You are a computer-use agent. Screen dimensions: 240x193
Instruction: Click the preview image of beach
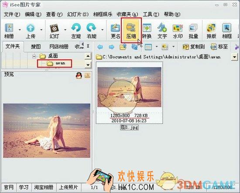pyautogui.click(x=47, y=131)
